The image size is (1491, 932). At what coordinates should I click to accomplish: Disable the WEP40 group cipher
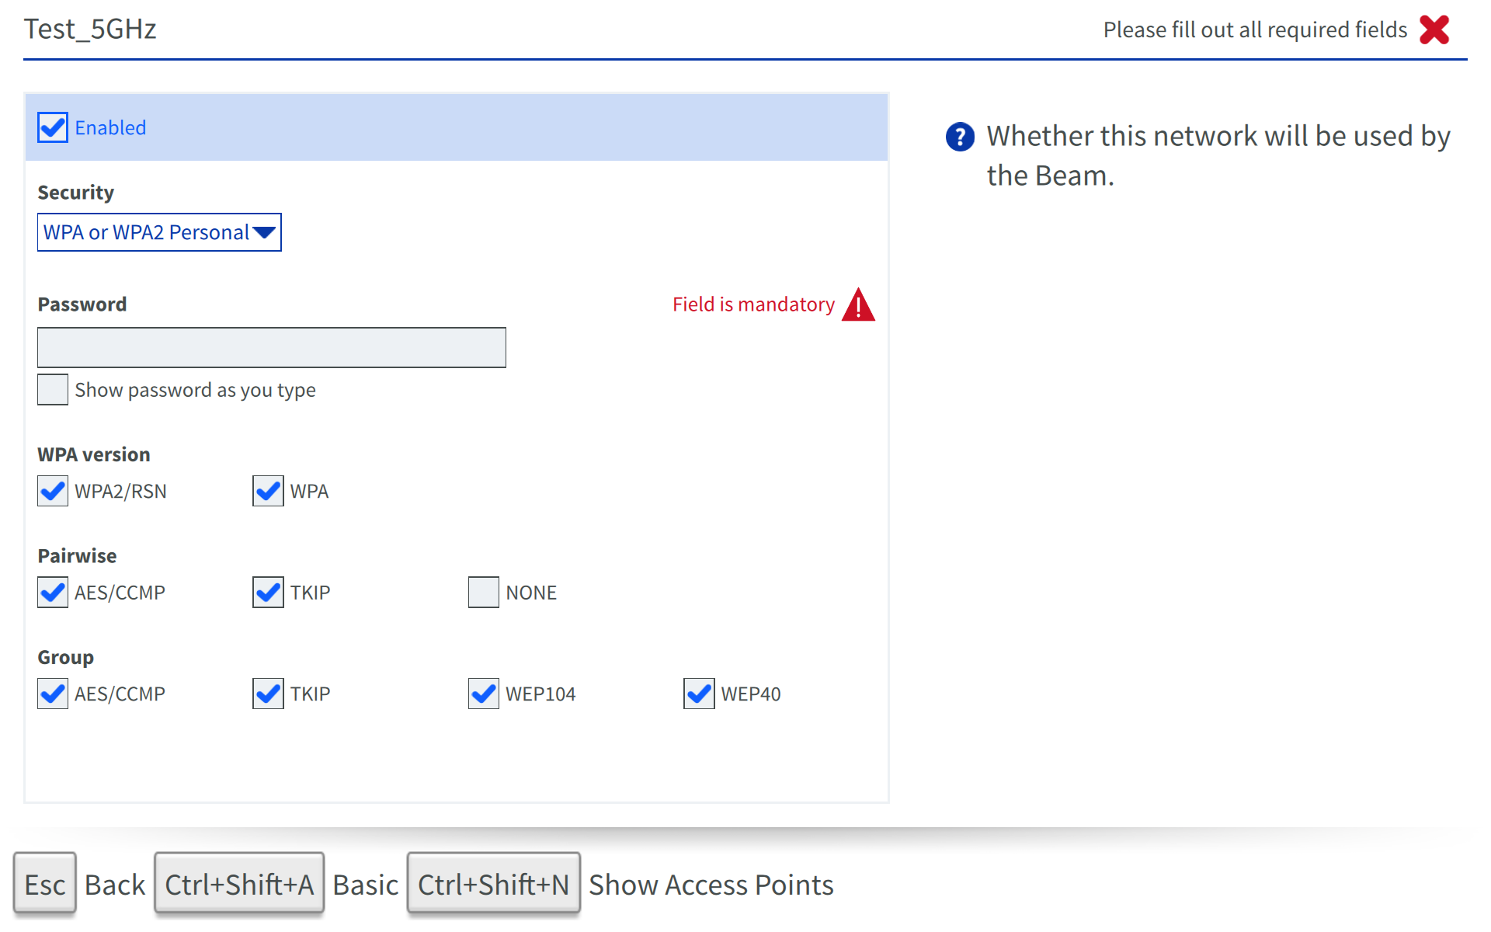tap(699, 694)
